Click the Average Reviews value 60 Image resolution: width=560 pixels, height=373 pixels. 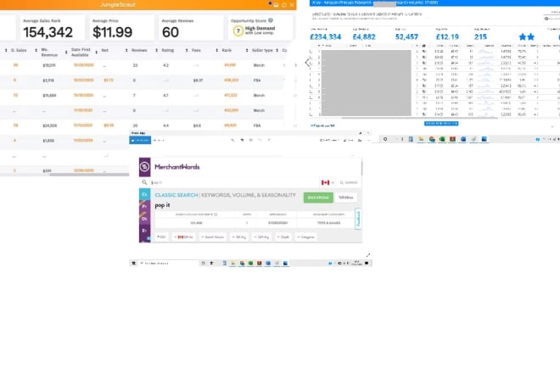coord(171,32)
